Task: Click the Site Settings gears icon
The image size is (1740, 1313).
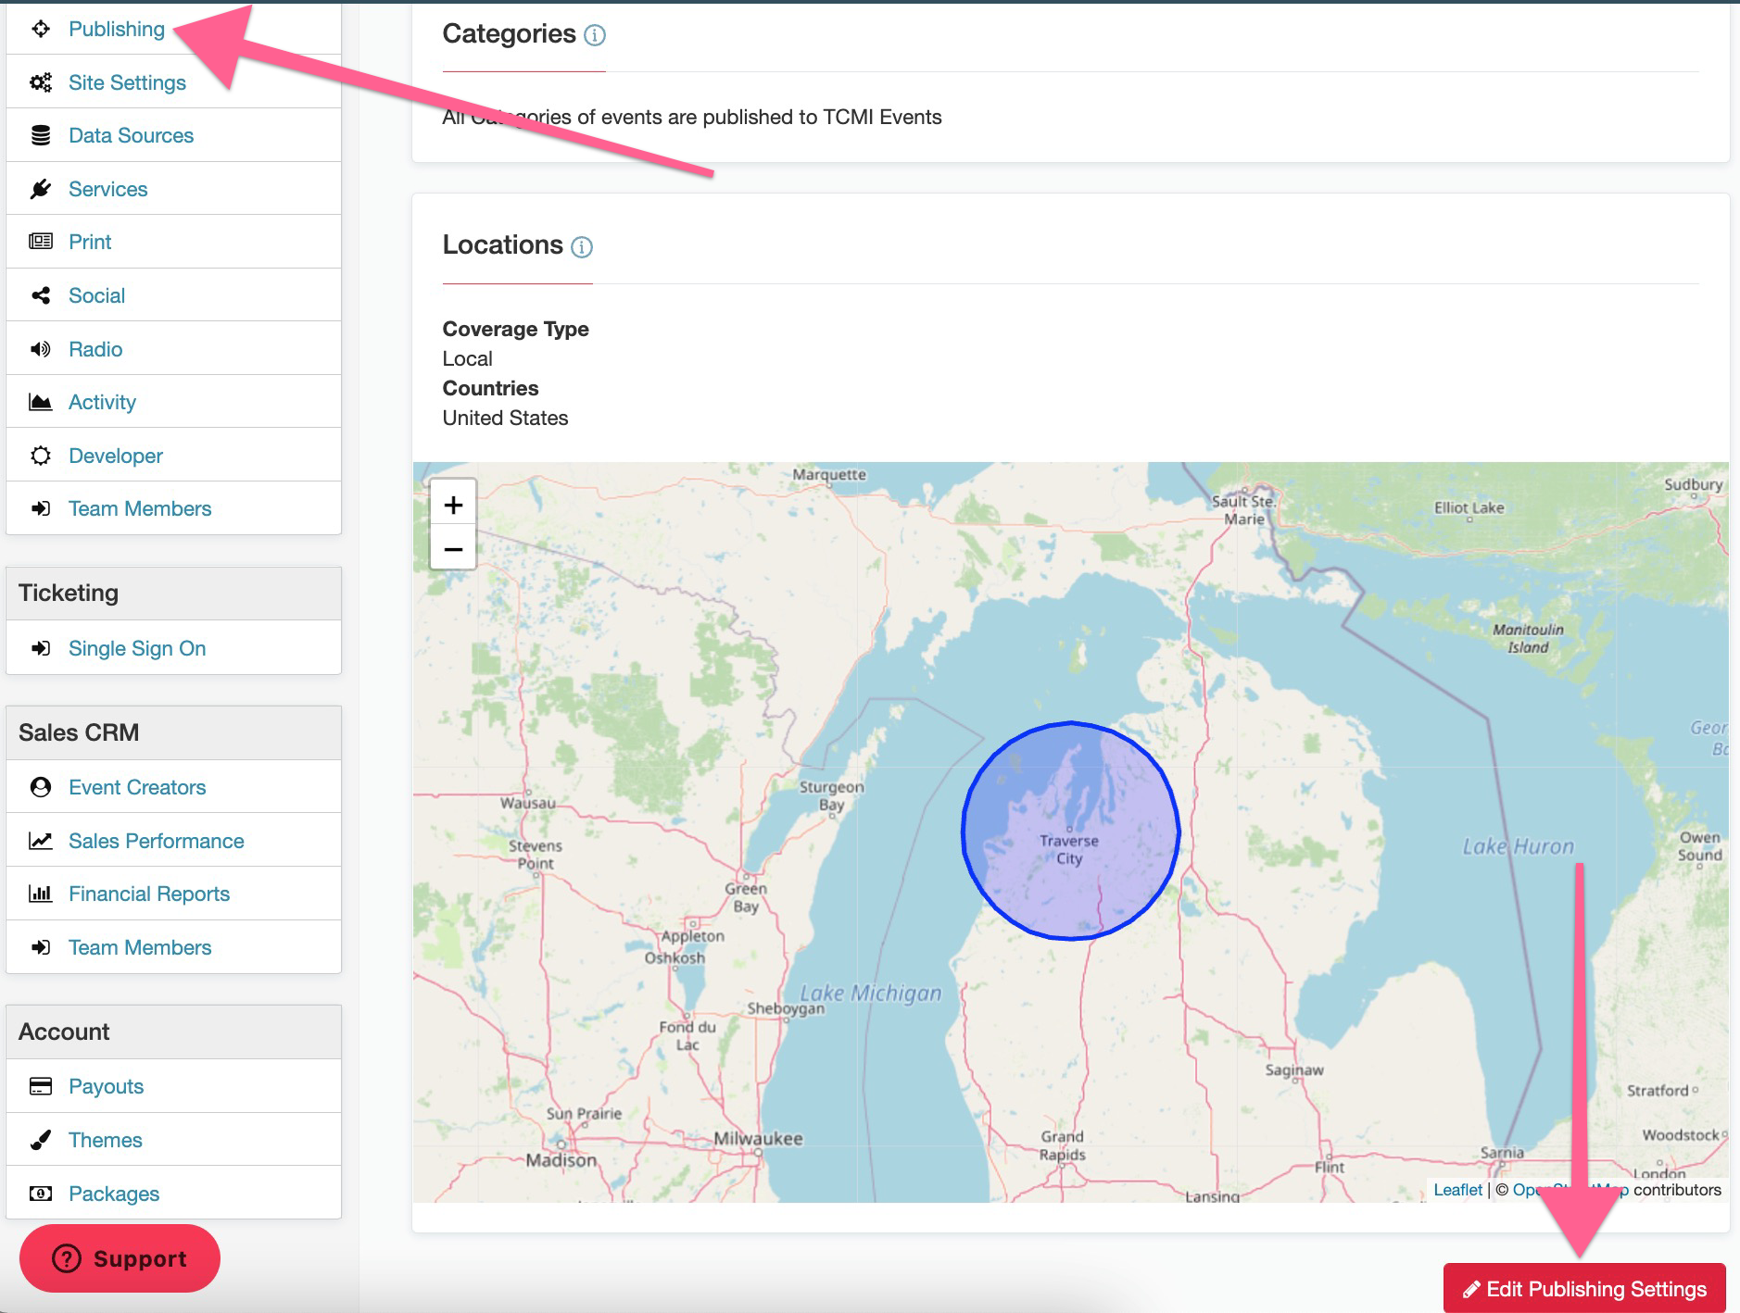Action: tap(41, 82)
